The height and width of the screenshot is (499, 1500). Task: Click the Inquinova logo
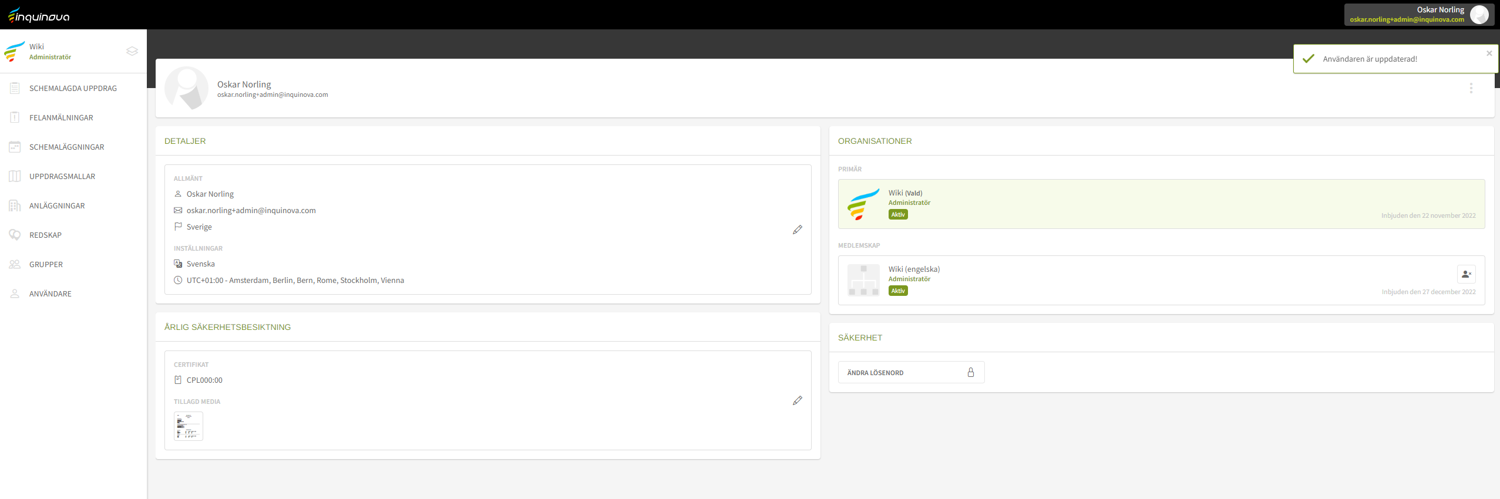point(39,15)
